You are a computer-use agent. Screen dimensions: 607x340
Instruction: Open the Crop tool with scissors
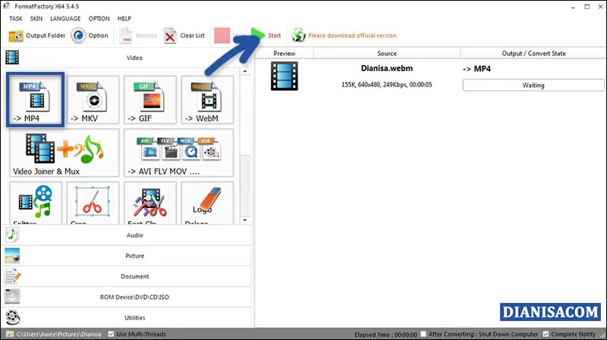pos(93,203)
